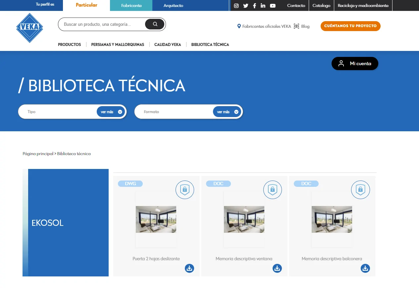This screenshot has width=419, height=288.
Task: Open VEKA Instagram profile icon
Action: coord(236,6)
